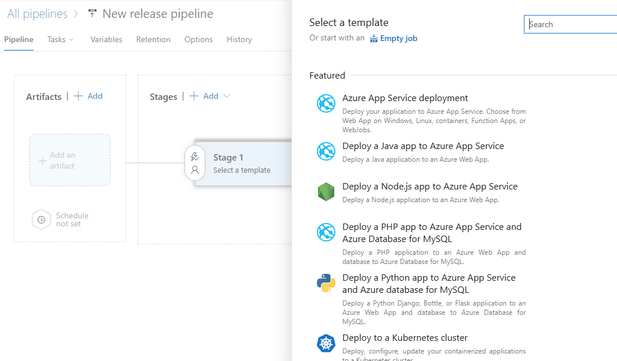Screen dimensions: 617x361
Task: Click the Deploy a Java application description text
Action: click(x=416, y=159)
